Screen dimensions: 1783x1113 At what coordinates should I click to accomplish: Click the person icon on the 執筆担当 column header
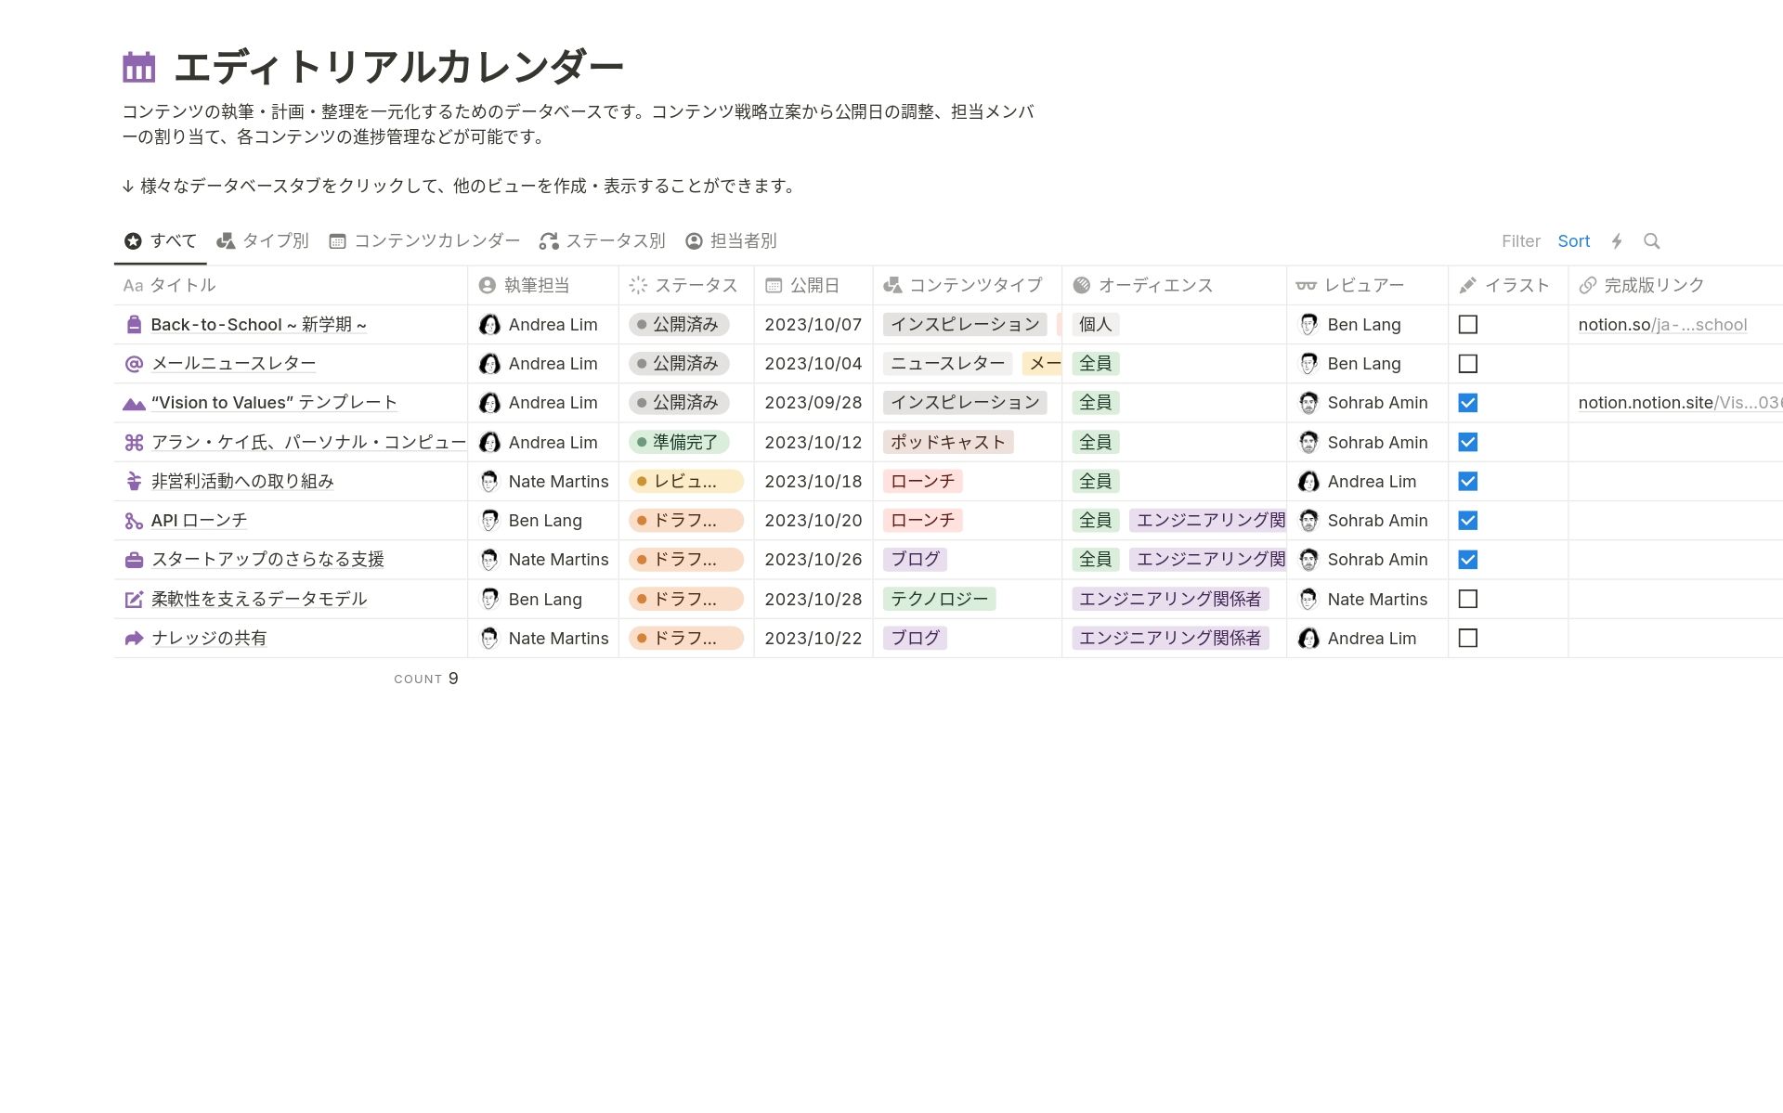(x=486, y=285)
